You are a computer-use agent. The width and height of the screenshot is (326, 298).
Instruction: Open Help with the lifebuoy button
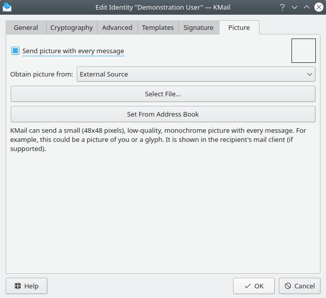(x=26, y=286)
